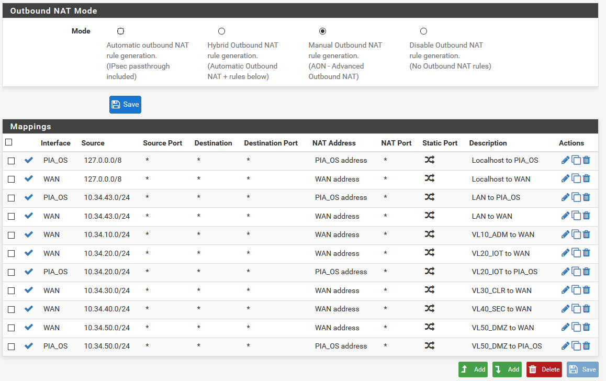Save the outbound NAT mode
The image size is (606, 381).
click(125, 105)
